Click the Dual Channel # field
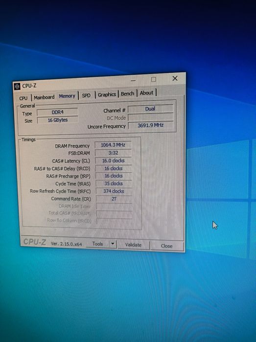This screenshot has height=342, width=256. (150, 109)
